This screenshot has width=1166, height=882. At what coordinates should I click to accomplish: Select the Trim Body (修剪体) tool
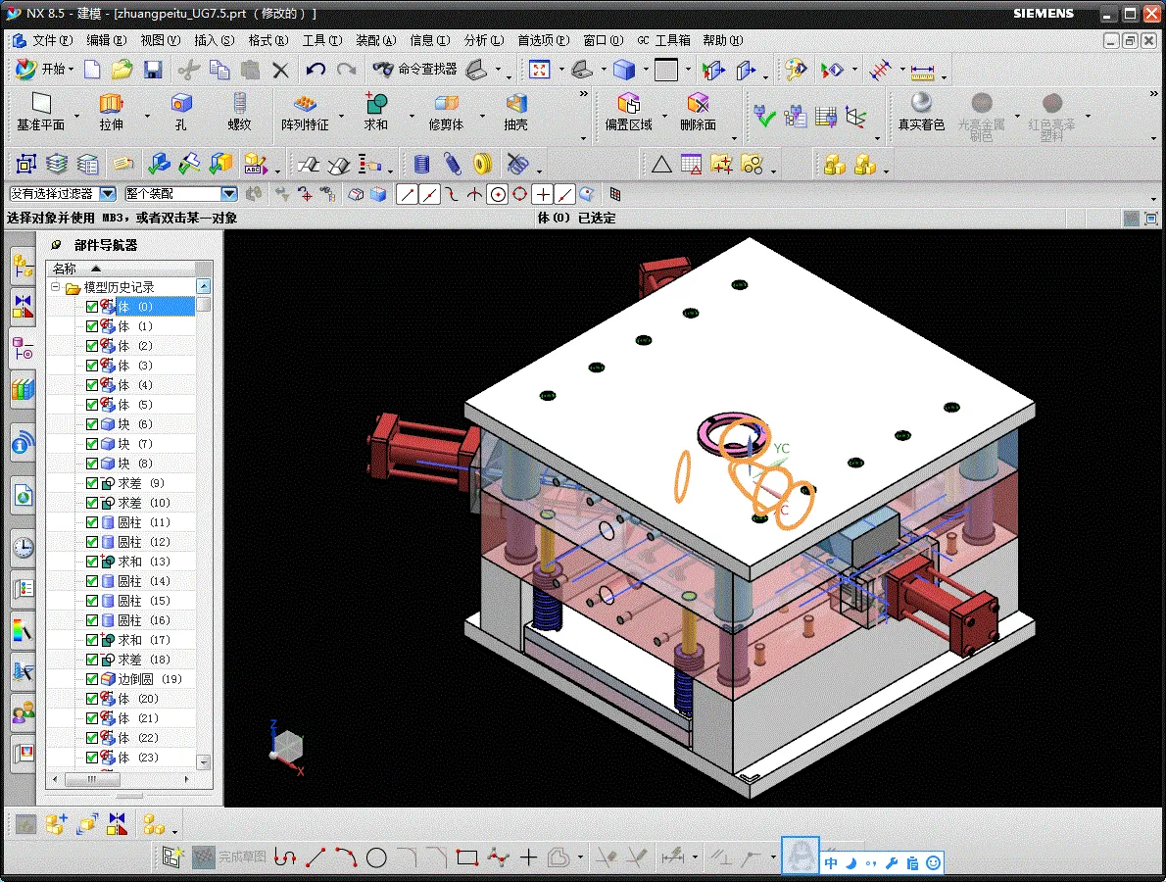tap(446, 113)
